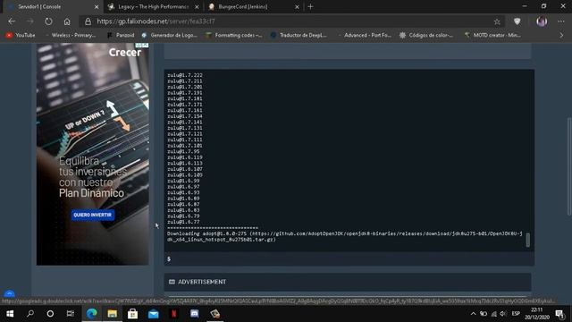Open the volume control in tray
Viewport: 572px width, 322px height.
[x=503, y=314]
